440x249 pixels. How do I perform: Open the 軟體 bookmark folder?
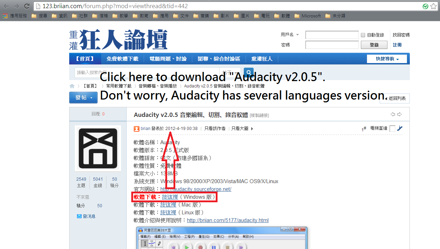(282, 16)
